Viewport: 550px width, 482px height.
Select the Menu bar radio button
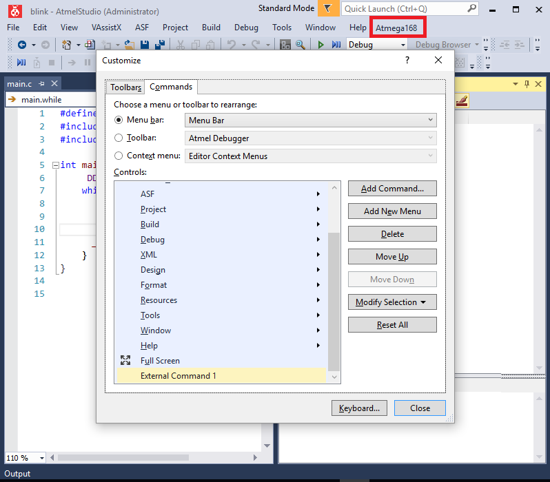click(x=119, y=120)
